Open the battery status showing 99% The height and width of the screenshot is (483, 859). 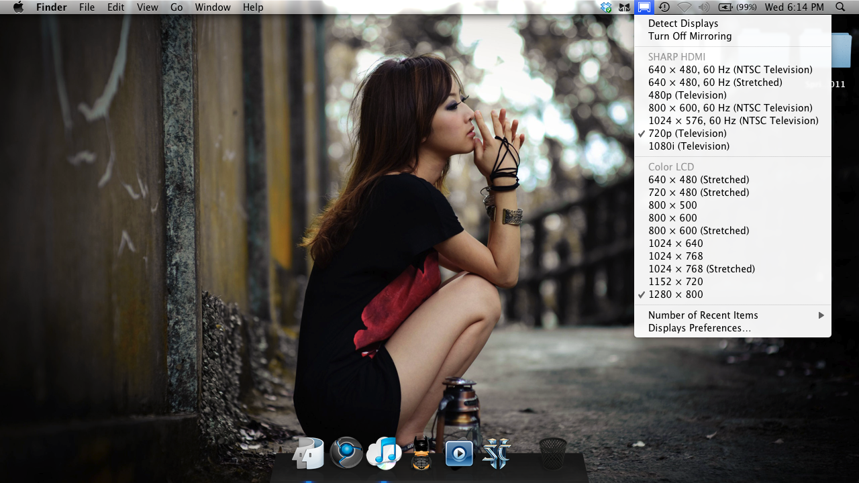[x=737, y=7]
